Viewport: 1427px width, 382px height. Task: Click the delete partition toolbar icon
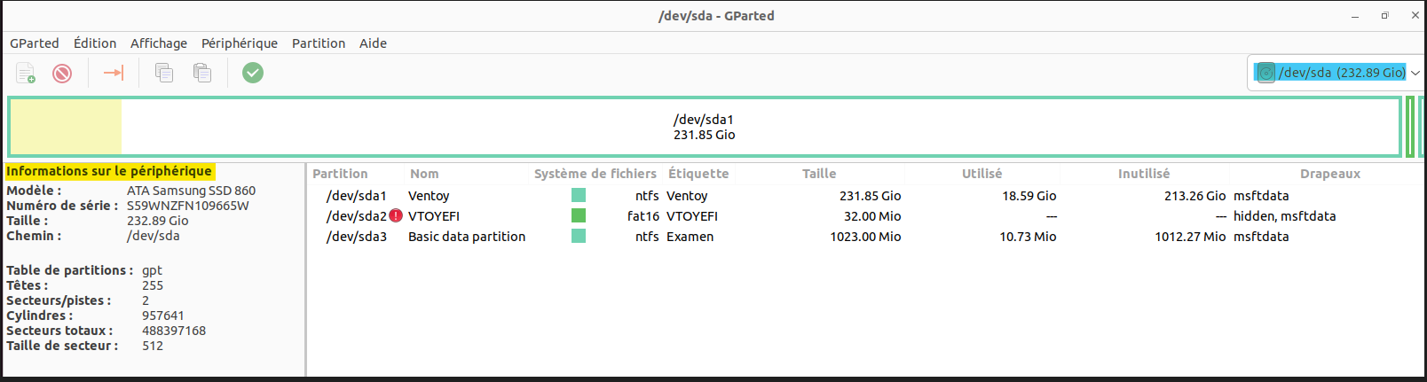(x=62, y=73)
